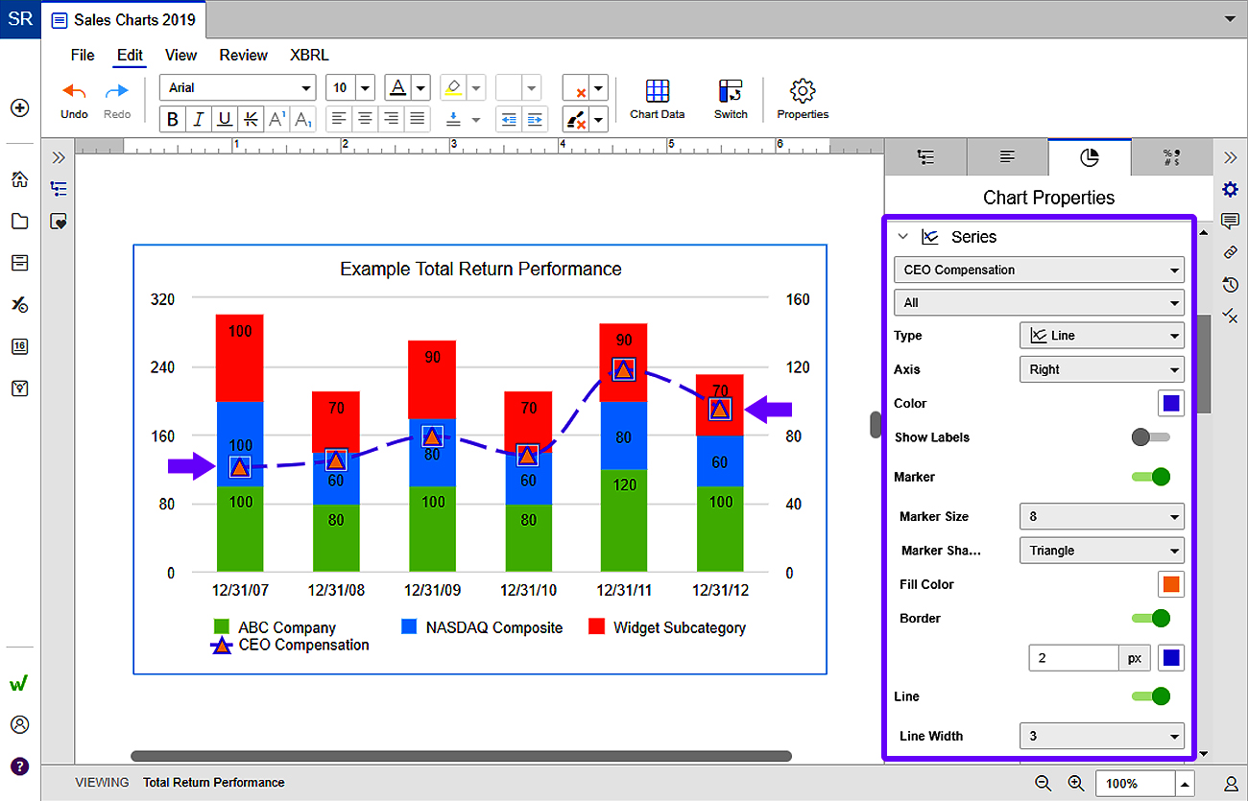Click the plus create icon in sidebar
The image size is (1248, 801).
[x=19, y=107]
